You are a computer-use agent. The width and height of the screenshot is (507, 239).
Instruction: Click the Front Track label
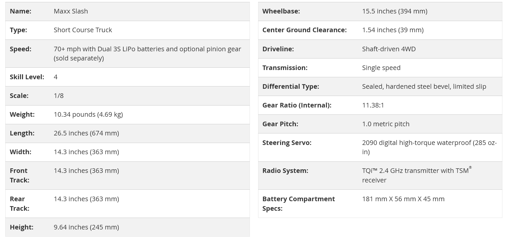[19, 175]
